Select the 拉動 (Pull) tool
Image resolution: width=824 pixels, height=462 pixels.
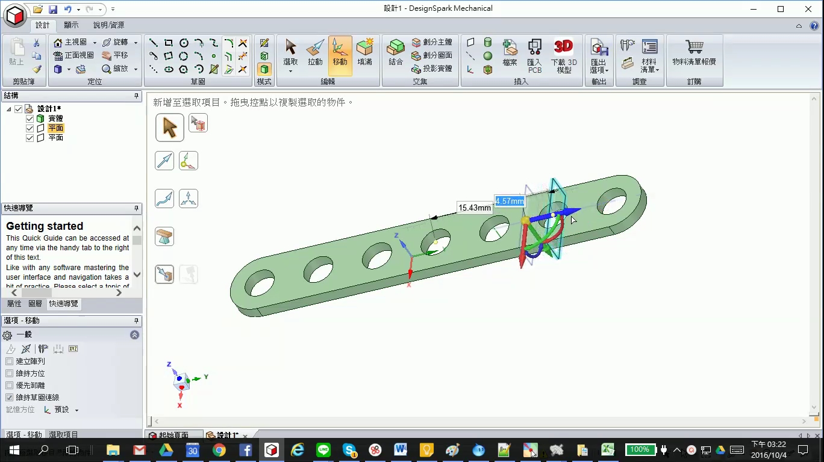pos(315,52)
